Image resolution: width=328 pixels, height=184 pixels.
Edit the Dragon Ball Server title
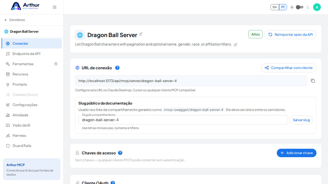(x=141, y=34)
